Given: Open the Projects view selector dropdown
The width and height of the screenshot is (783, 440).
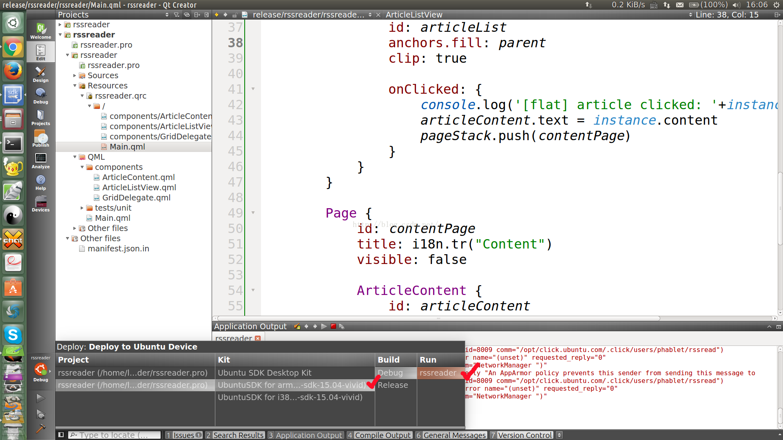Looking at the screenshot, I should click(113, 15).
